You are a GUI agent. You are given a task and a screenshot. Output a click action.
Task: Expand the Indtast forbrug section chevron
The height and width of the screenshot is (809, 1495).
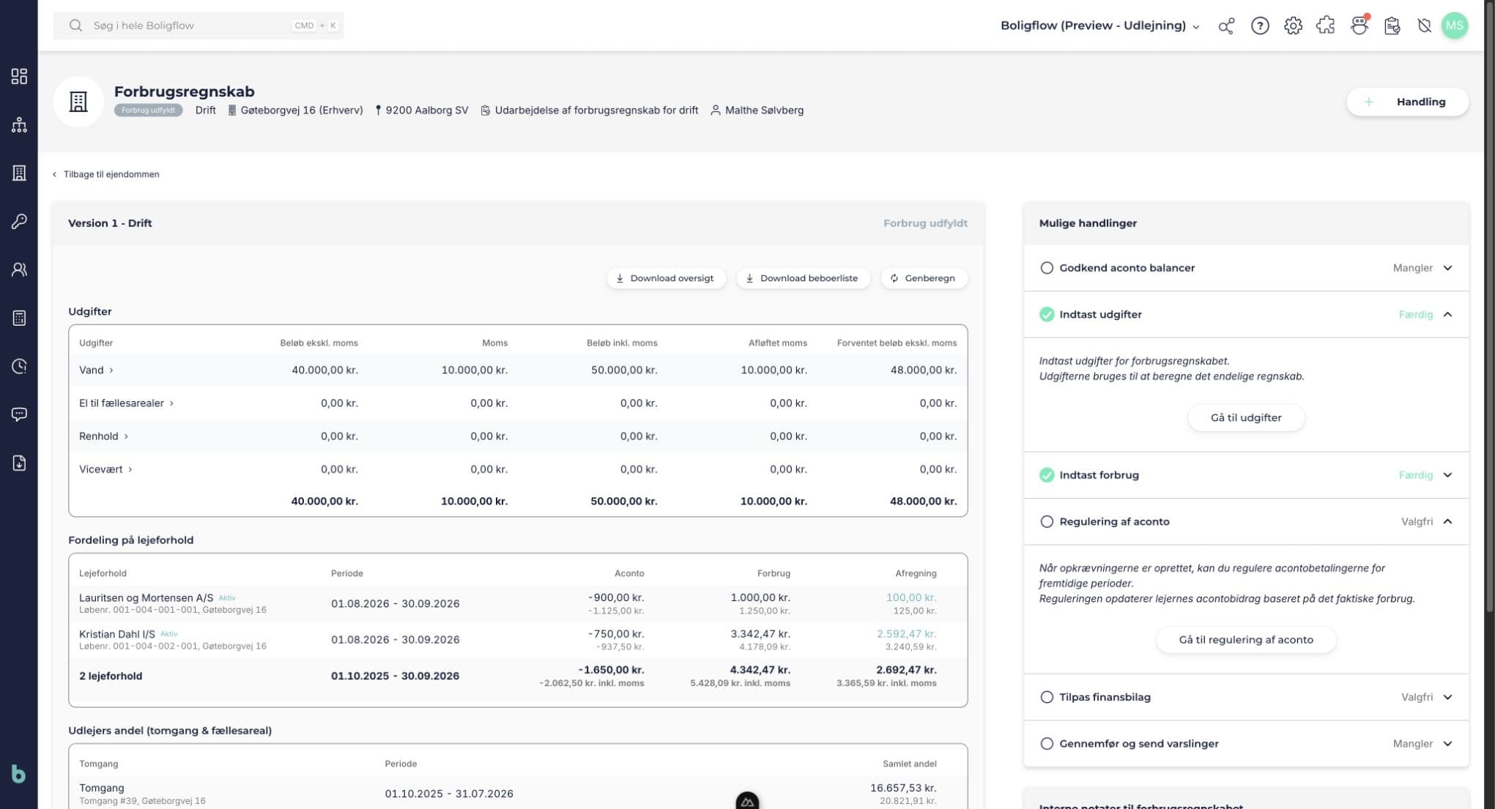pyautogui.click(x=1447, y=475)
